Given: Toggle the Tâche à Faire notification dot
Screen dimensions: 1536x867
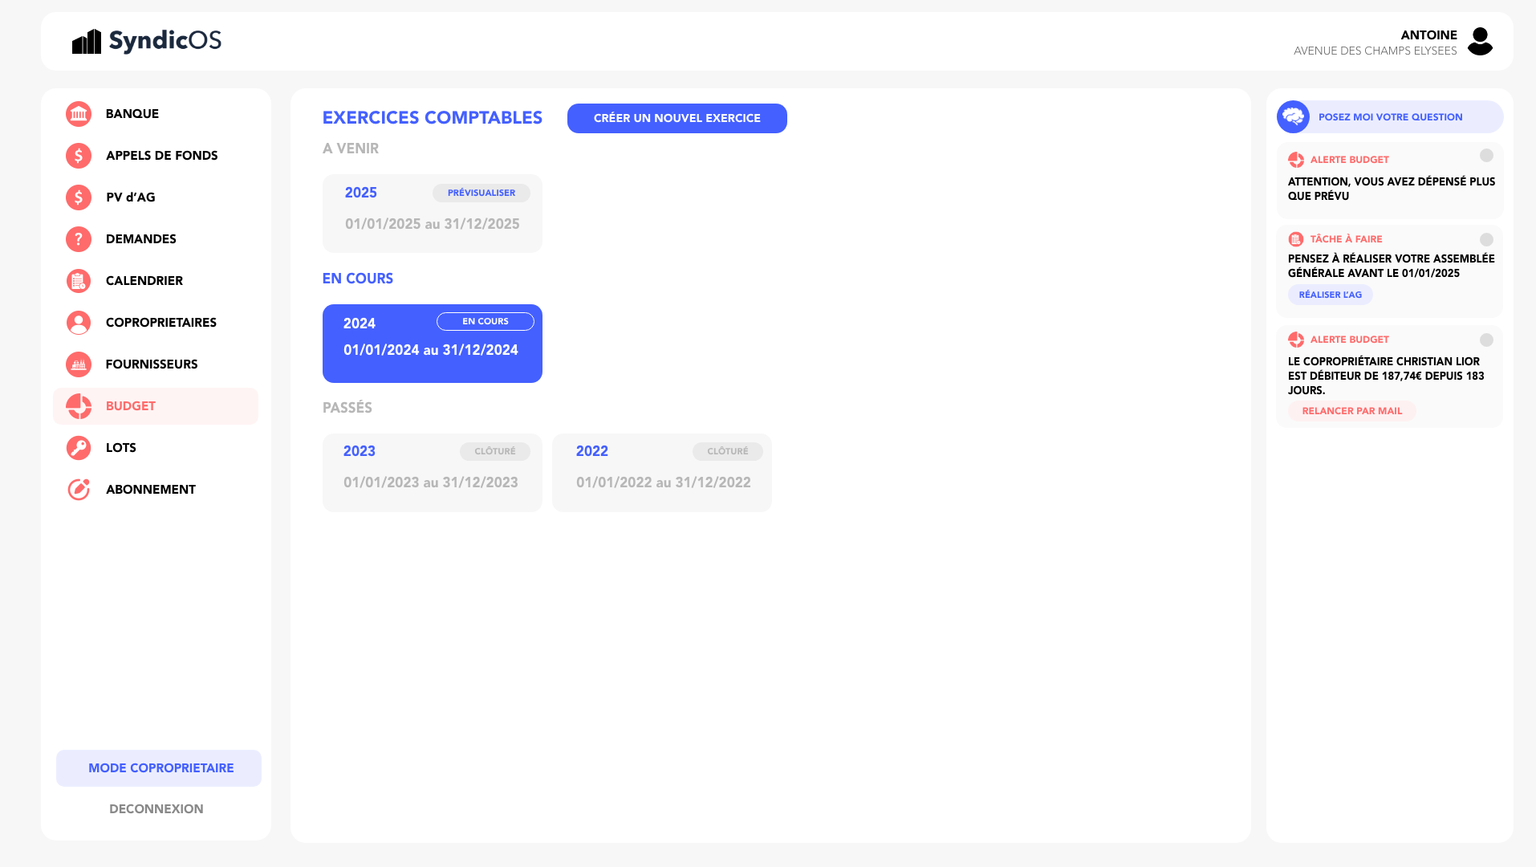Looking at the screenshot, I should click(x=1486, y=240).
